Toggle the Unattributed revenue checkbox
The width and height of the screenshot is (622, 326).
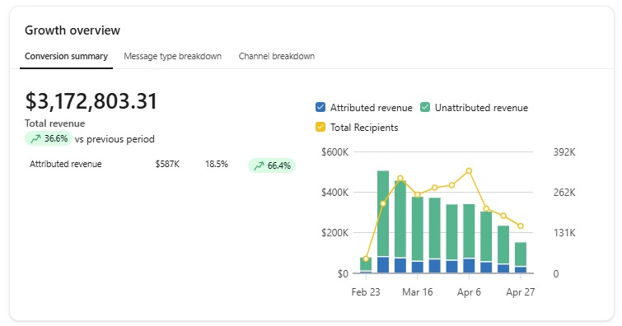click(x=425, y=108)
